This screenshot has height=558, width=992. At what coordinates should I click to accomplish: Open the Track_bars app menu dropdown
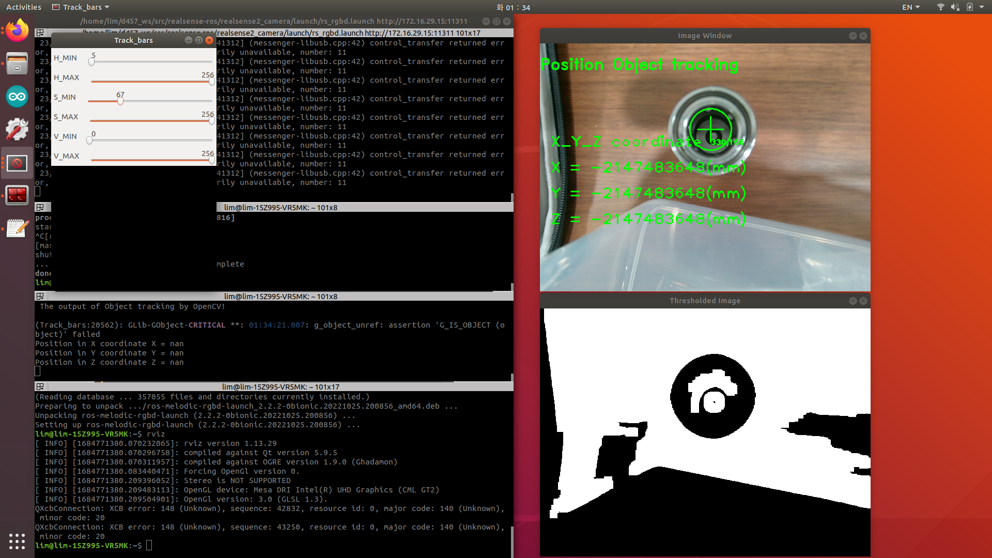pyautogui.click(x=82, y=7)
